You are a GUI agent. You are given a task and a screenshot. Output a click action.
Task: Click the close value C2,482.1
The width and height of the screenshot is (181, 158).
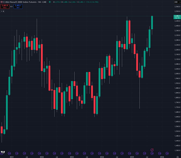coord(81,2)
